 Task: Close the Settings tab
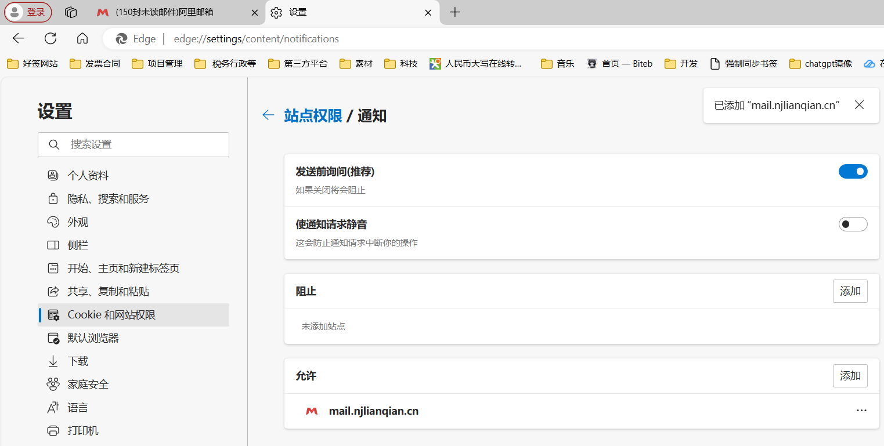point(428,12)
